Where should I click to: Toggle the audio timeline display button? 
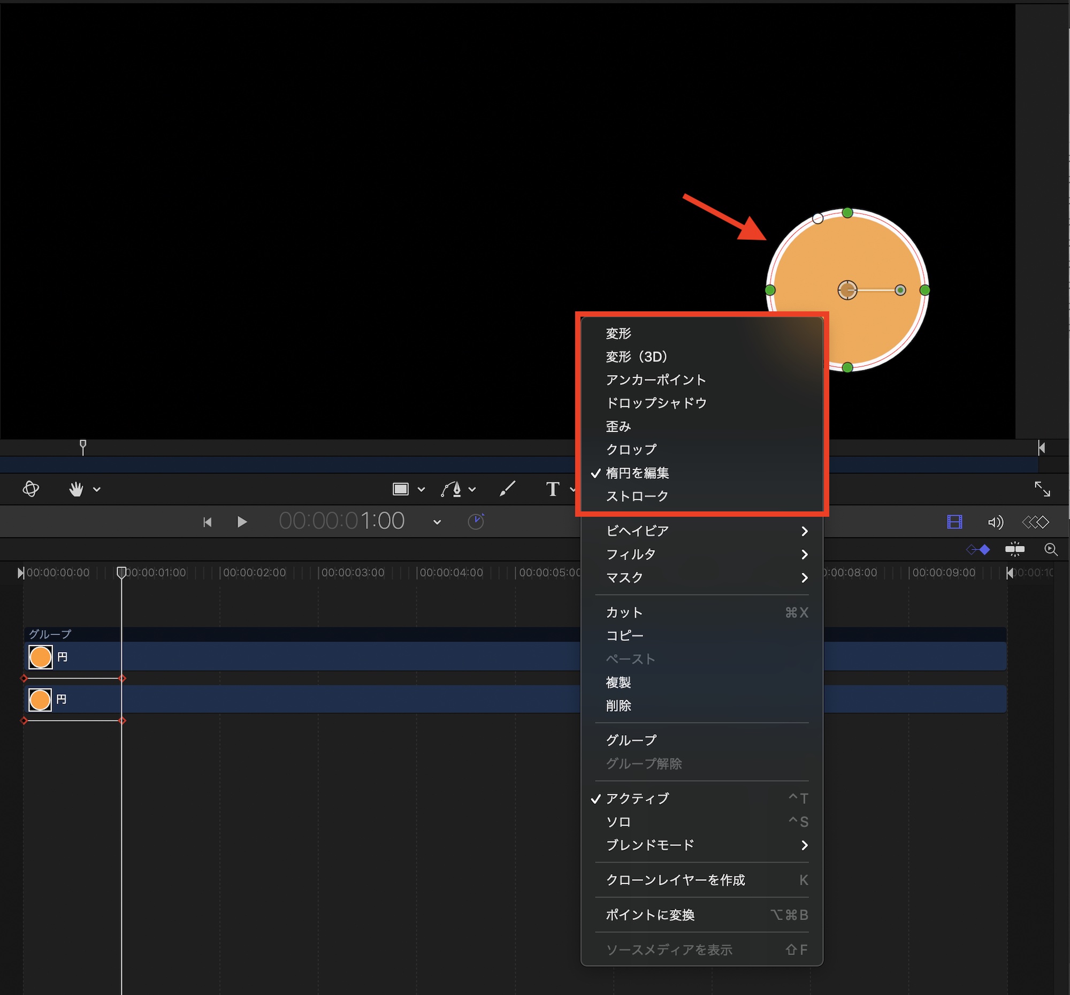click(x=995, y=522)
